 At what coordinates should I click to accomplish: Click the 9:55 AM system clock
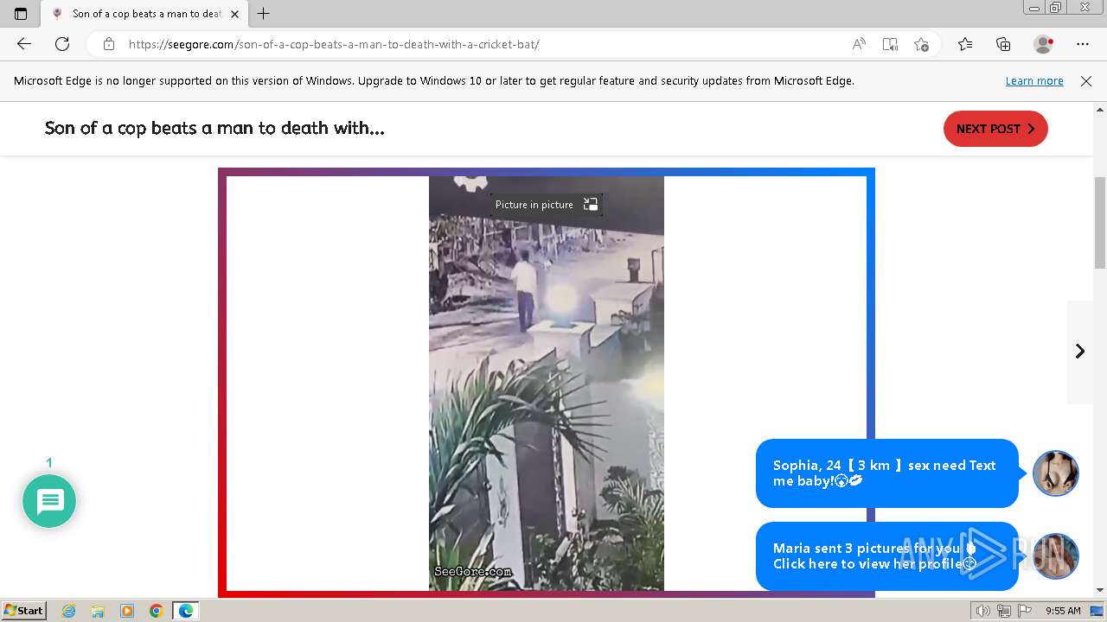(x=1063, y=611)
